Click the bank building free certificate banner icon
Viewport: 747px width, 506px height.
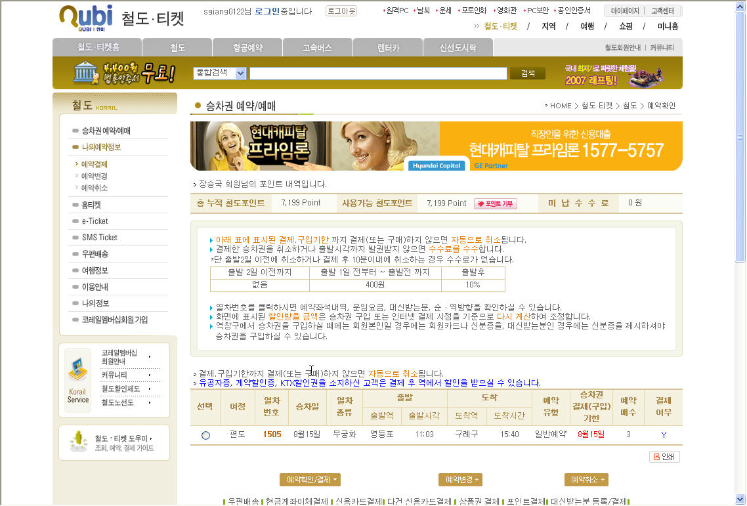(86, 73)
